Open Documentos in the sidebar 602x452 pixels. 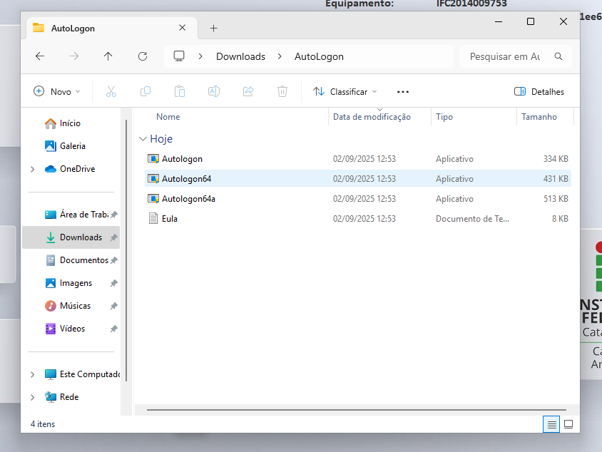pos(71,260)
